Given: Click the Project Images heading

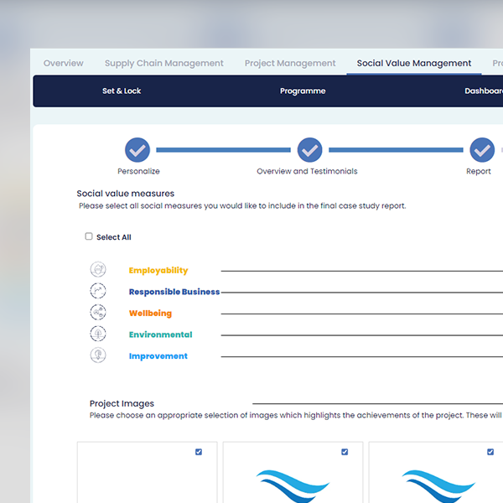Looking at the screenshot, I should [x=122, y=403].
